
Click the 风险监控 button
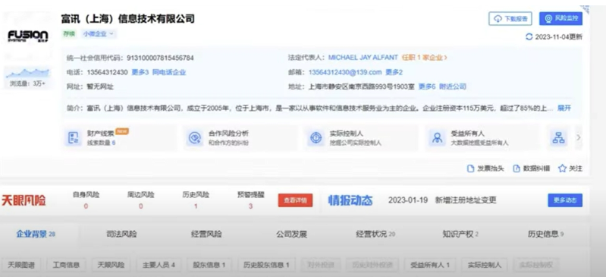560,18
